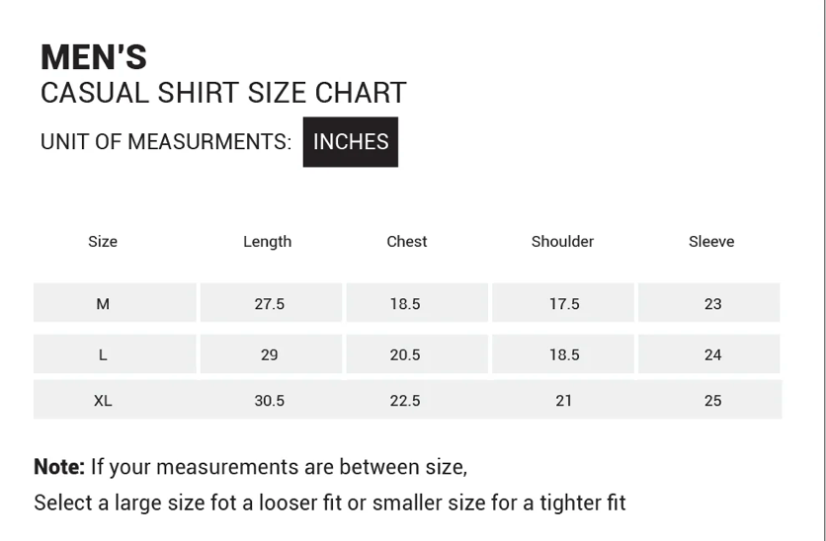Select the 27.5 length cell for M
This screenshot has height=541, width=826.
coord(270,304)
